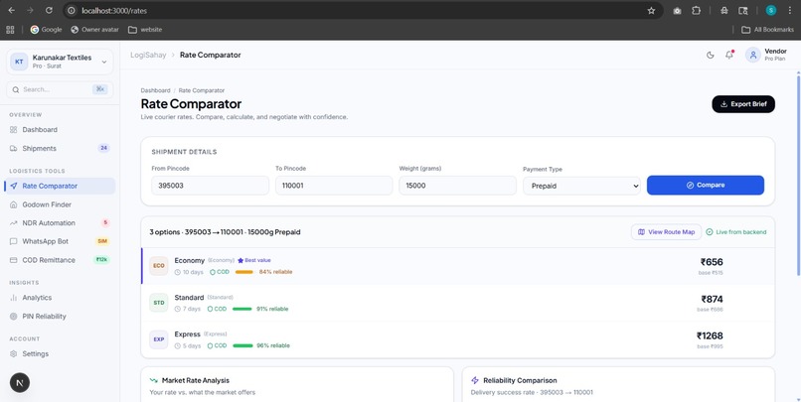
Task: Click the Export Brief button
Action: pyautogui.click(x=743, y=104)
